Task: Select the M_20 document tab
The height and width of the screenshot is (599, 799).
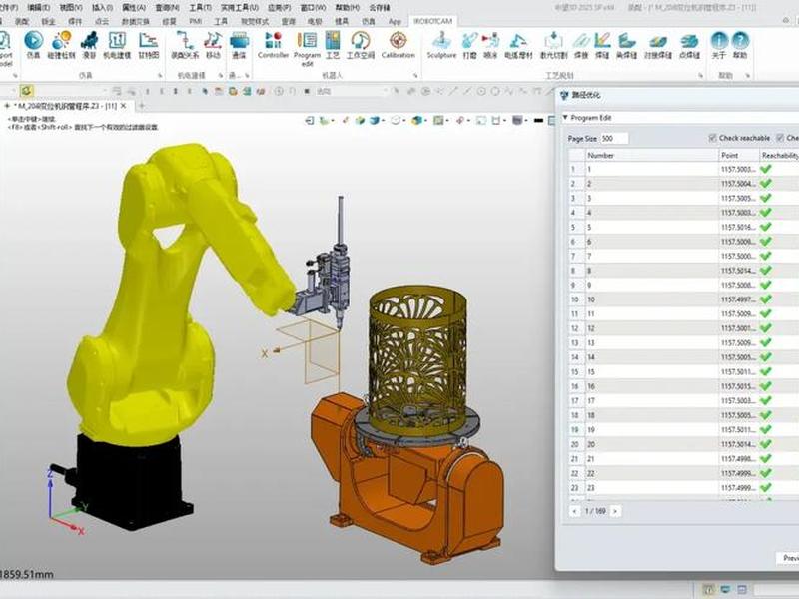Action: click(x=68, y=106)
